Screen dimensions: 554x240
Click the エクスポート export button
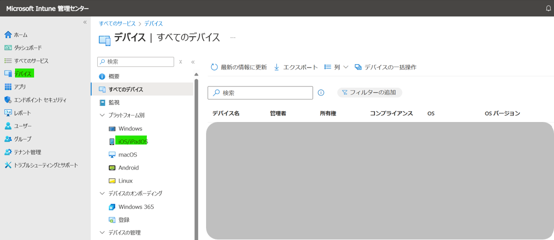[x=296, y=67]
